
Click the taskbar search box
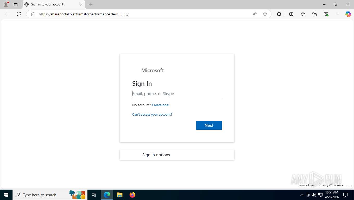[50, 195]
